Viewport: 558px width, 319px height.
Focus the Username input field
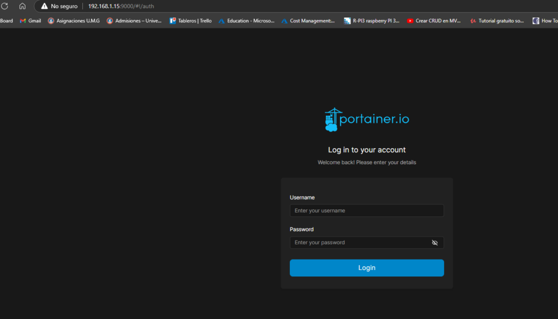point(366,210)
